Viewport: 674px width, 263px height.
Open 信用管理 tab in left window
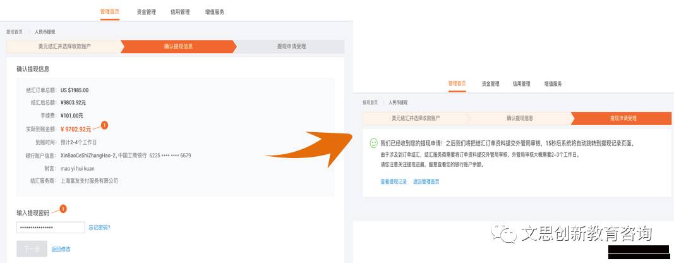[x=180, y=12]
